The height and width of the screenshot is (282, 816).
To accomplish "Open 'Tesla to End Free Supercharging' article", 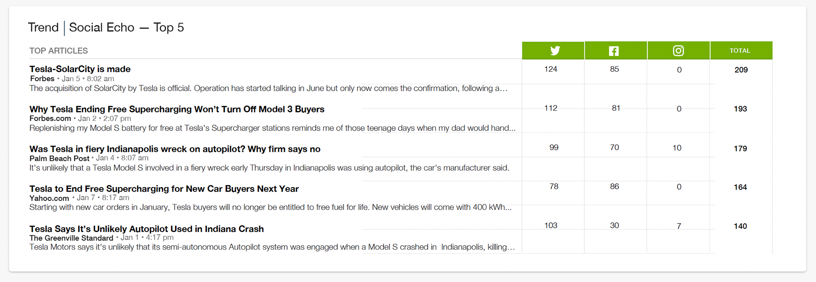I will pyautogui.click(x=164, y=189).
